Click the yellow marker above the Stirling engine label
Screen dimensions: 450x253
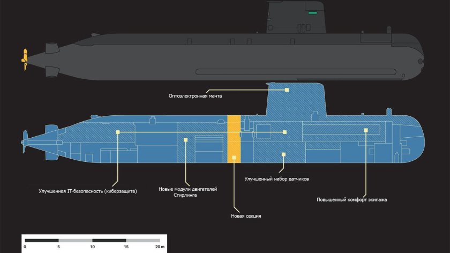pyautogui.click(x=186, y=140)
